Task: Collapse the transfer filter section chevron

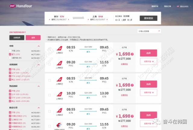Action: point(39,46)
